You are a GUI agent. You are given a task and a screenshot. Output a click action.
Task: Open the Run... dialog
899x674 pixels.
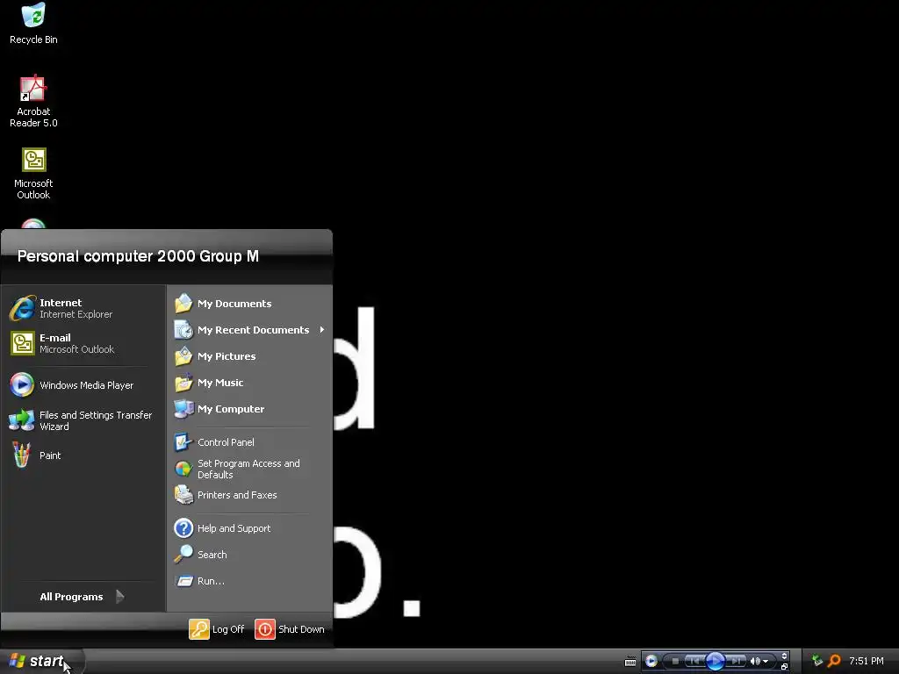250,581
